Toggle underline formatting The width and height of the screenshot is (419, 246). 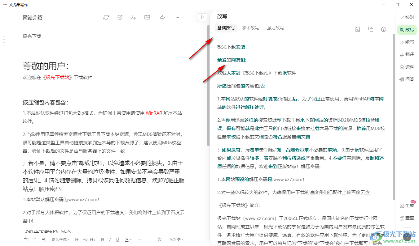click(117, 239)
